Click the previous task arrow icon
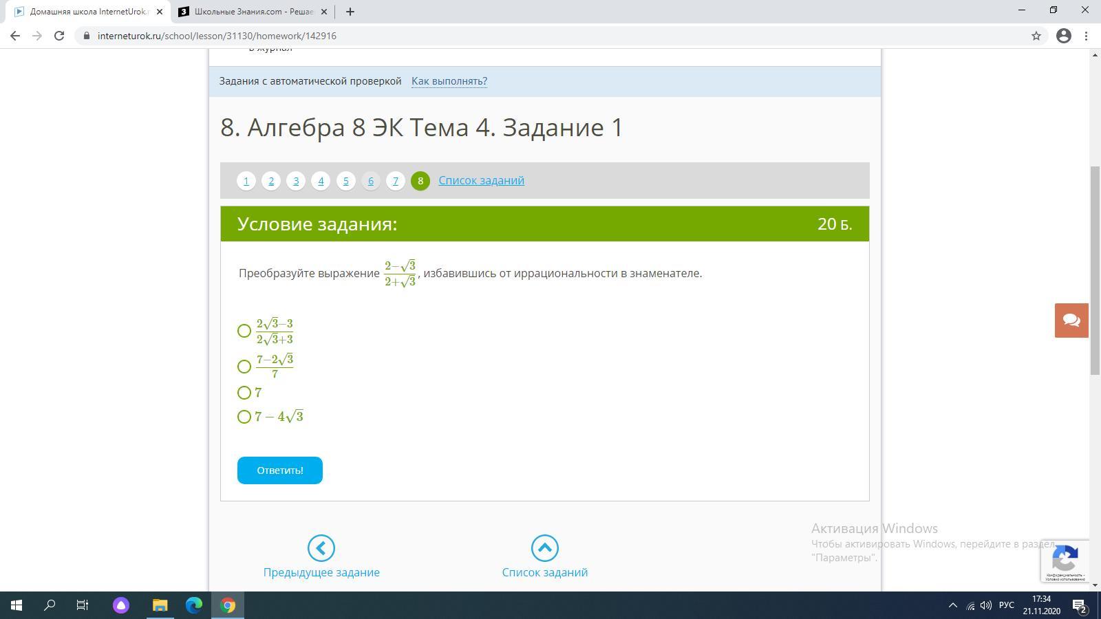1101x619 pixels. pos(321,548)
